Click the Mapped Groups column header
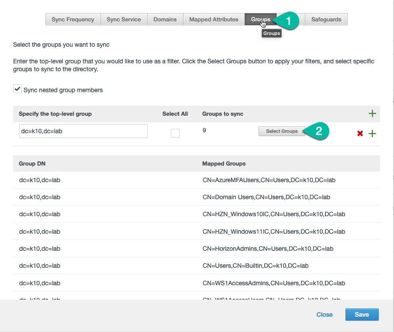 click(x=224, y=164)
